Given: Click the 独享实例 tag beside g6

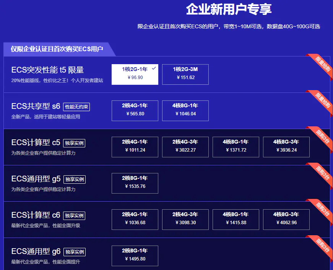Looking at the screenshot, I should [75, 252].
